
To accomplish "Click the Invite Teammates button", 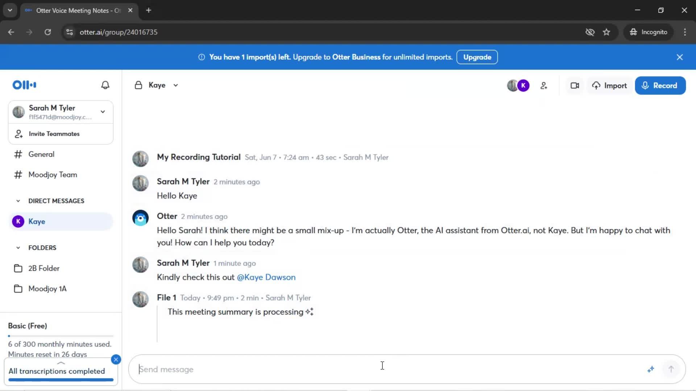I will point(61,134).
